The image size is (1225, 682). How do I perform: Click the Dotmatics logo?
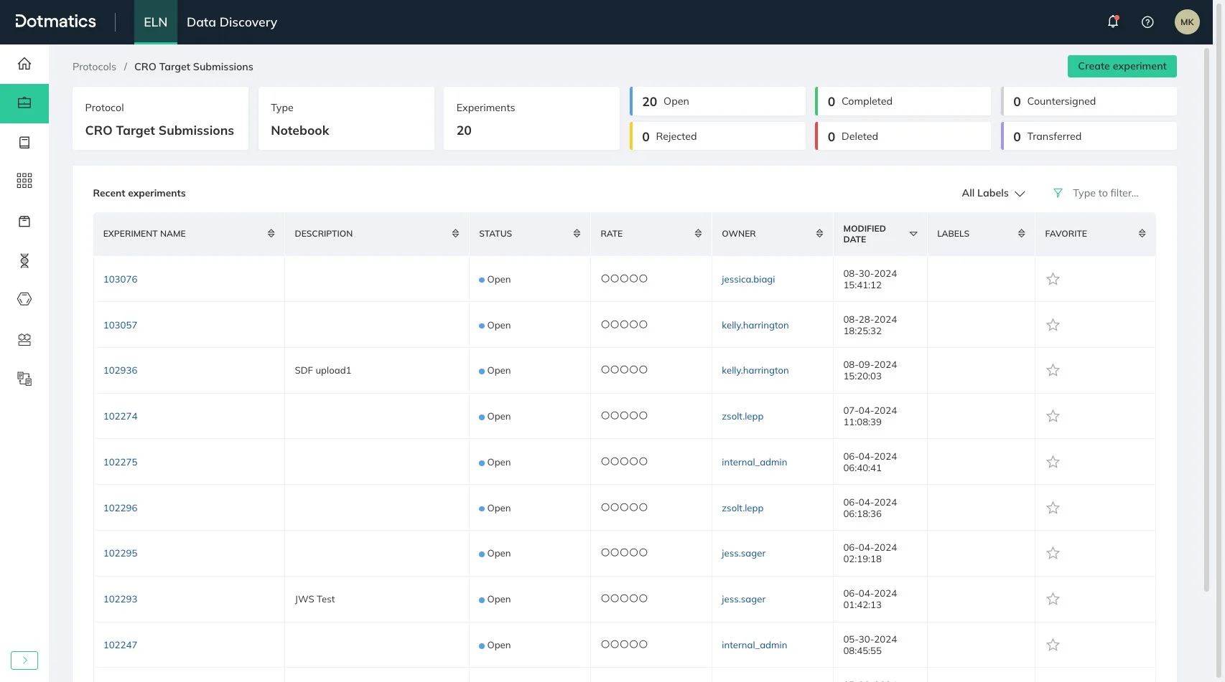click(55, 22)
